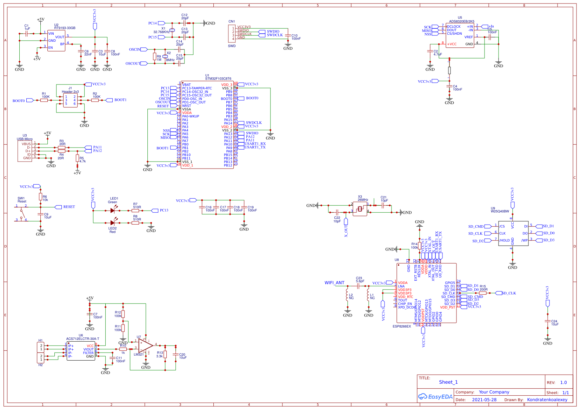Select the U6 ACS712ELCTR-30A-T current sensor symbol
580x410 pixels.
(81, 351)
